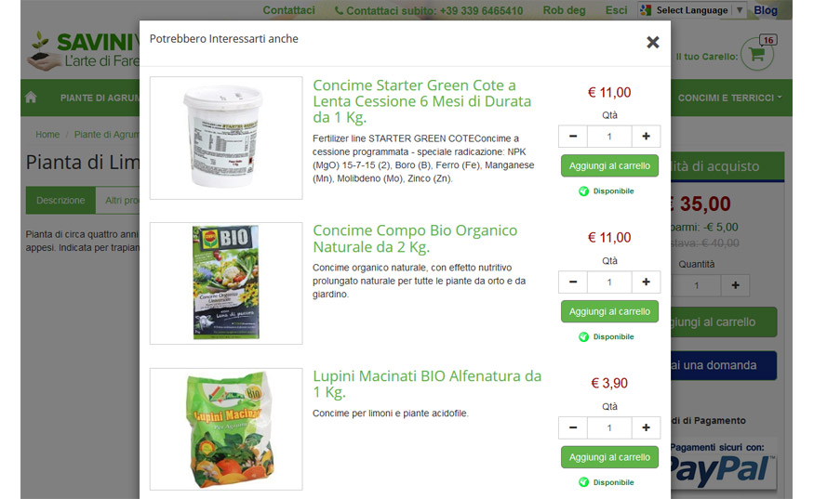
Task: Decrease quantity for Concime Starter Green Cote
Action: (x=573, y=137)
